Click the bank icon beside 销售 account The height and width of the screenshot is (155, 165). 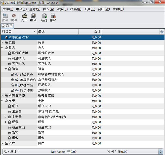coord(10,69)
